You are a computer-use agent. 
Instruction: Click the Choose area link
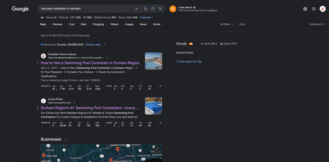pos(93,45)
